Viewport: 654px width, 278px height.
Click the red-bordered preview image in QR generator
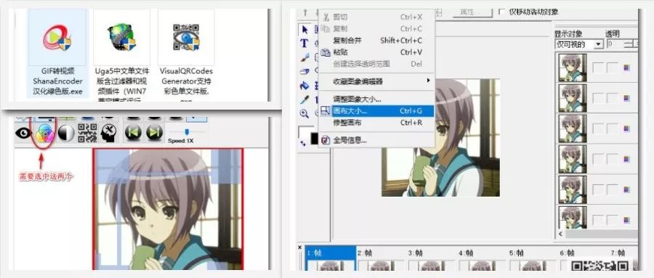pyautogui.click(x=168, y=209)
